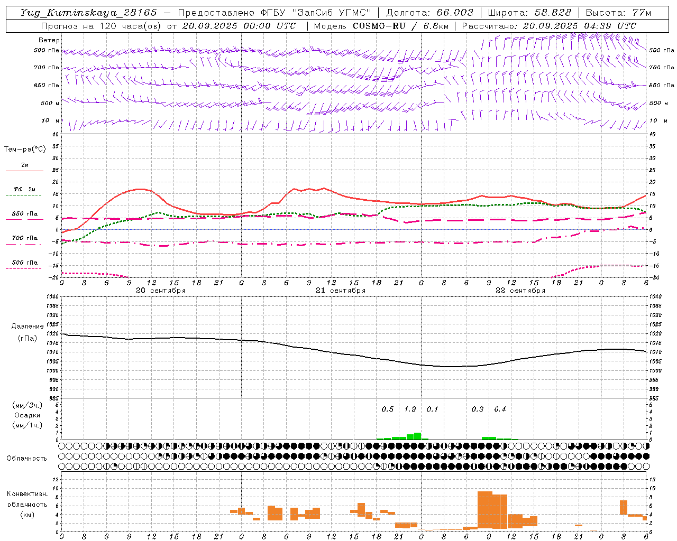Click the station name Yug_Kuminskaya_28165
677x541 pixels.
tap(89, 13)
